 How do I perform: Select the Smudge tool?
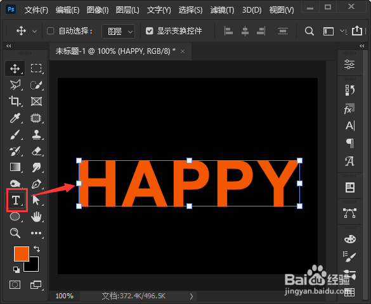(36, 167)
